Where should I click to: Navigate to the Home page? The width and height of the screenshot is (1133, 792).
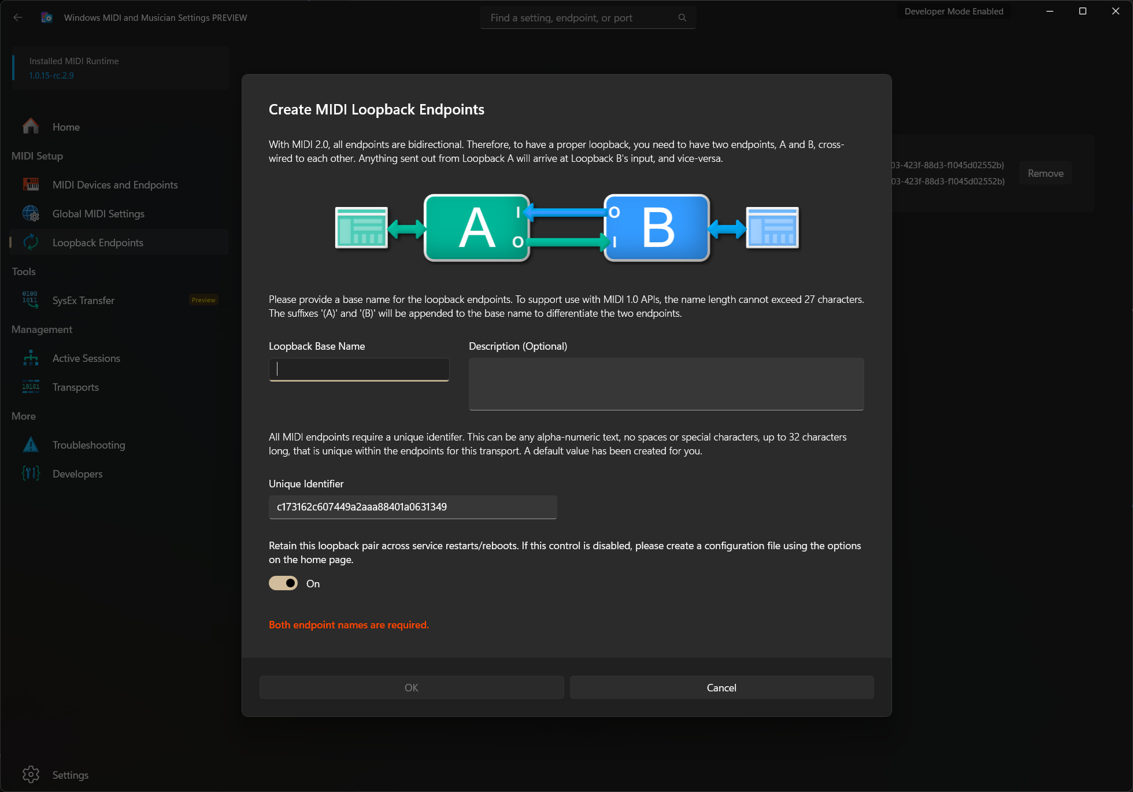click(65, 127)
